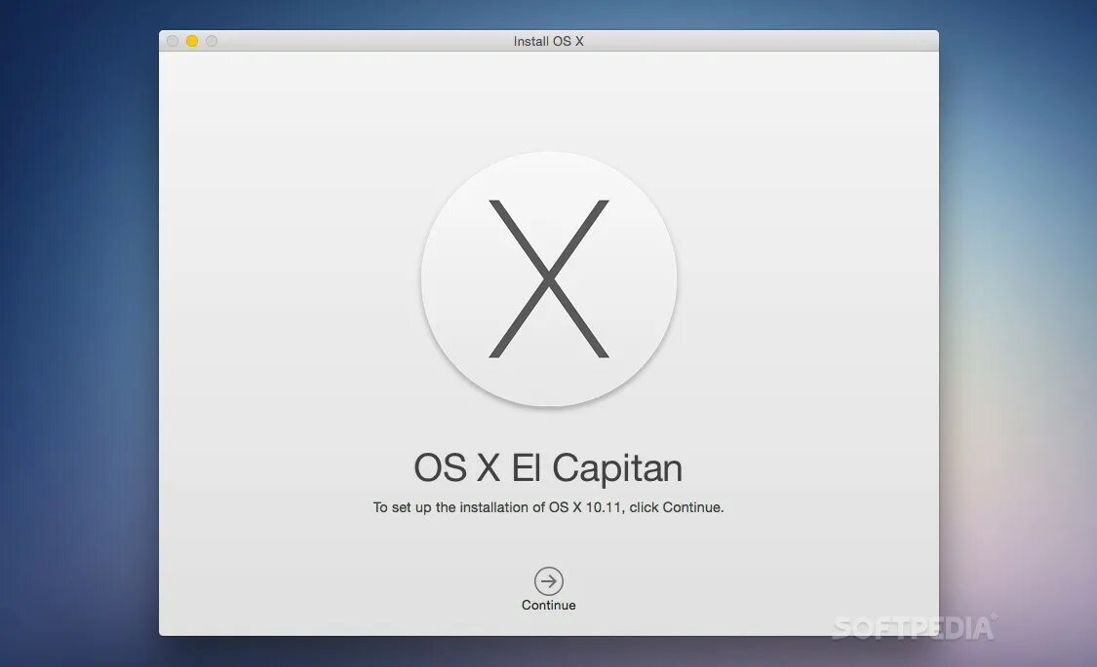Click the OS X El Capitan heading
This screenshot has width=1097, height=667.
tap(548, 468)
